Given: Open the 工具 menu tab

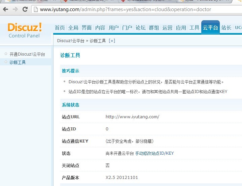Looking at the screenshot, I should (x=194, y=28).
